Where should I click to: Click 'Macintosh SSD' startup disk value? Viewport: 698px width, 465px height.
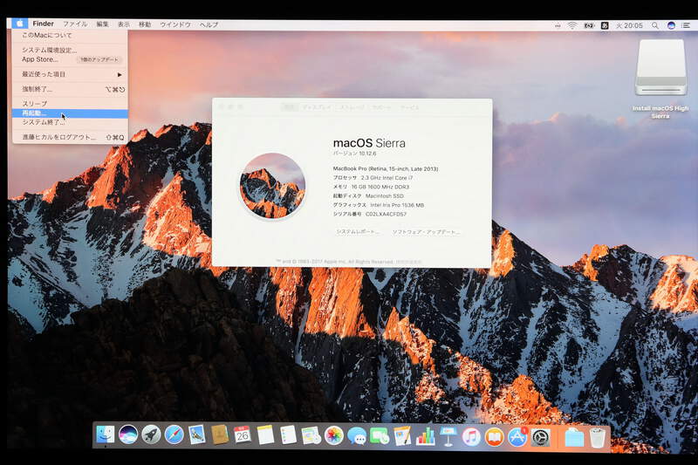click(x=385, y=196)
